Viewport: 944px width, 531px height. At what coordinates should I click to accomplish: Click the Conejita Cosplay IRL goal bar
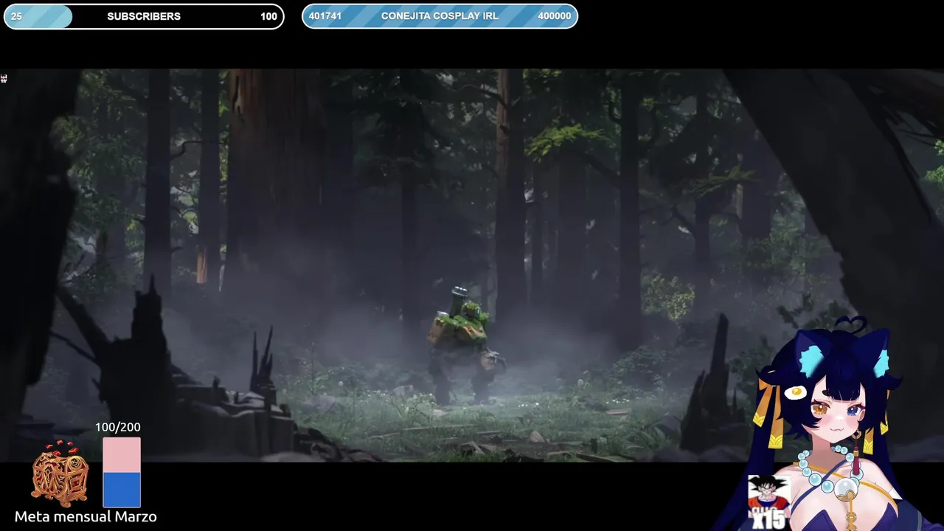440,16
